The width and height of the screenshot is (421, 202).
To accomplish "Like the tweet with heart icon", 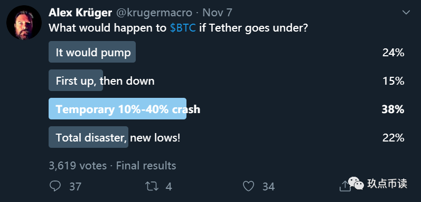I will (x=248, y=186).
